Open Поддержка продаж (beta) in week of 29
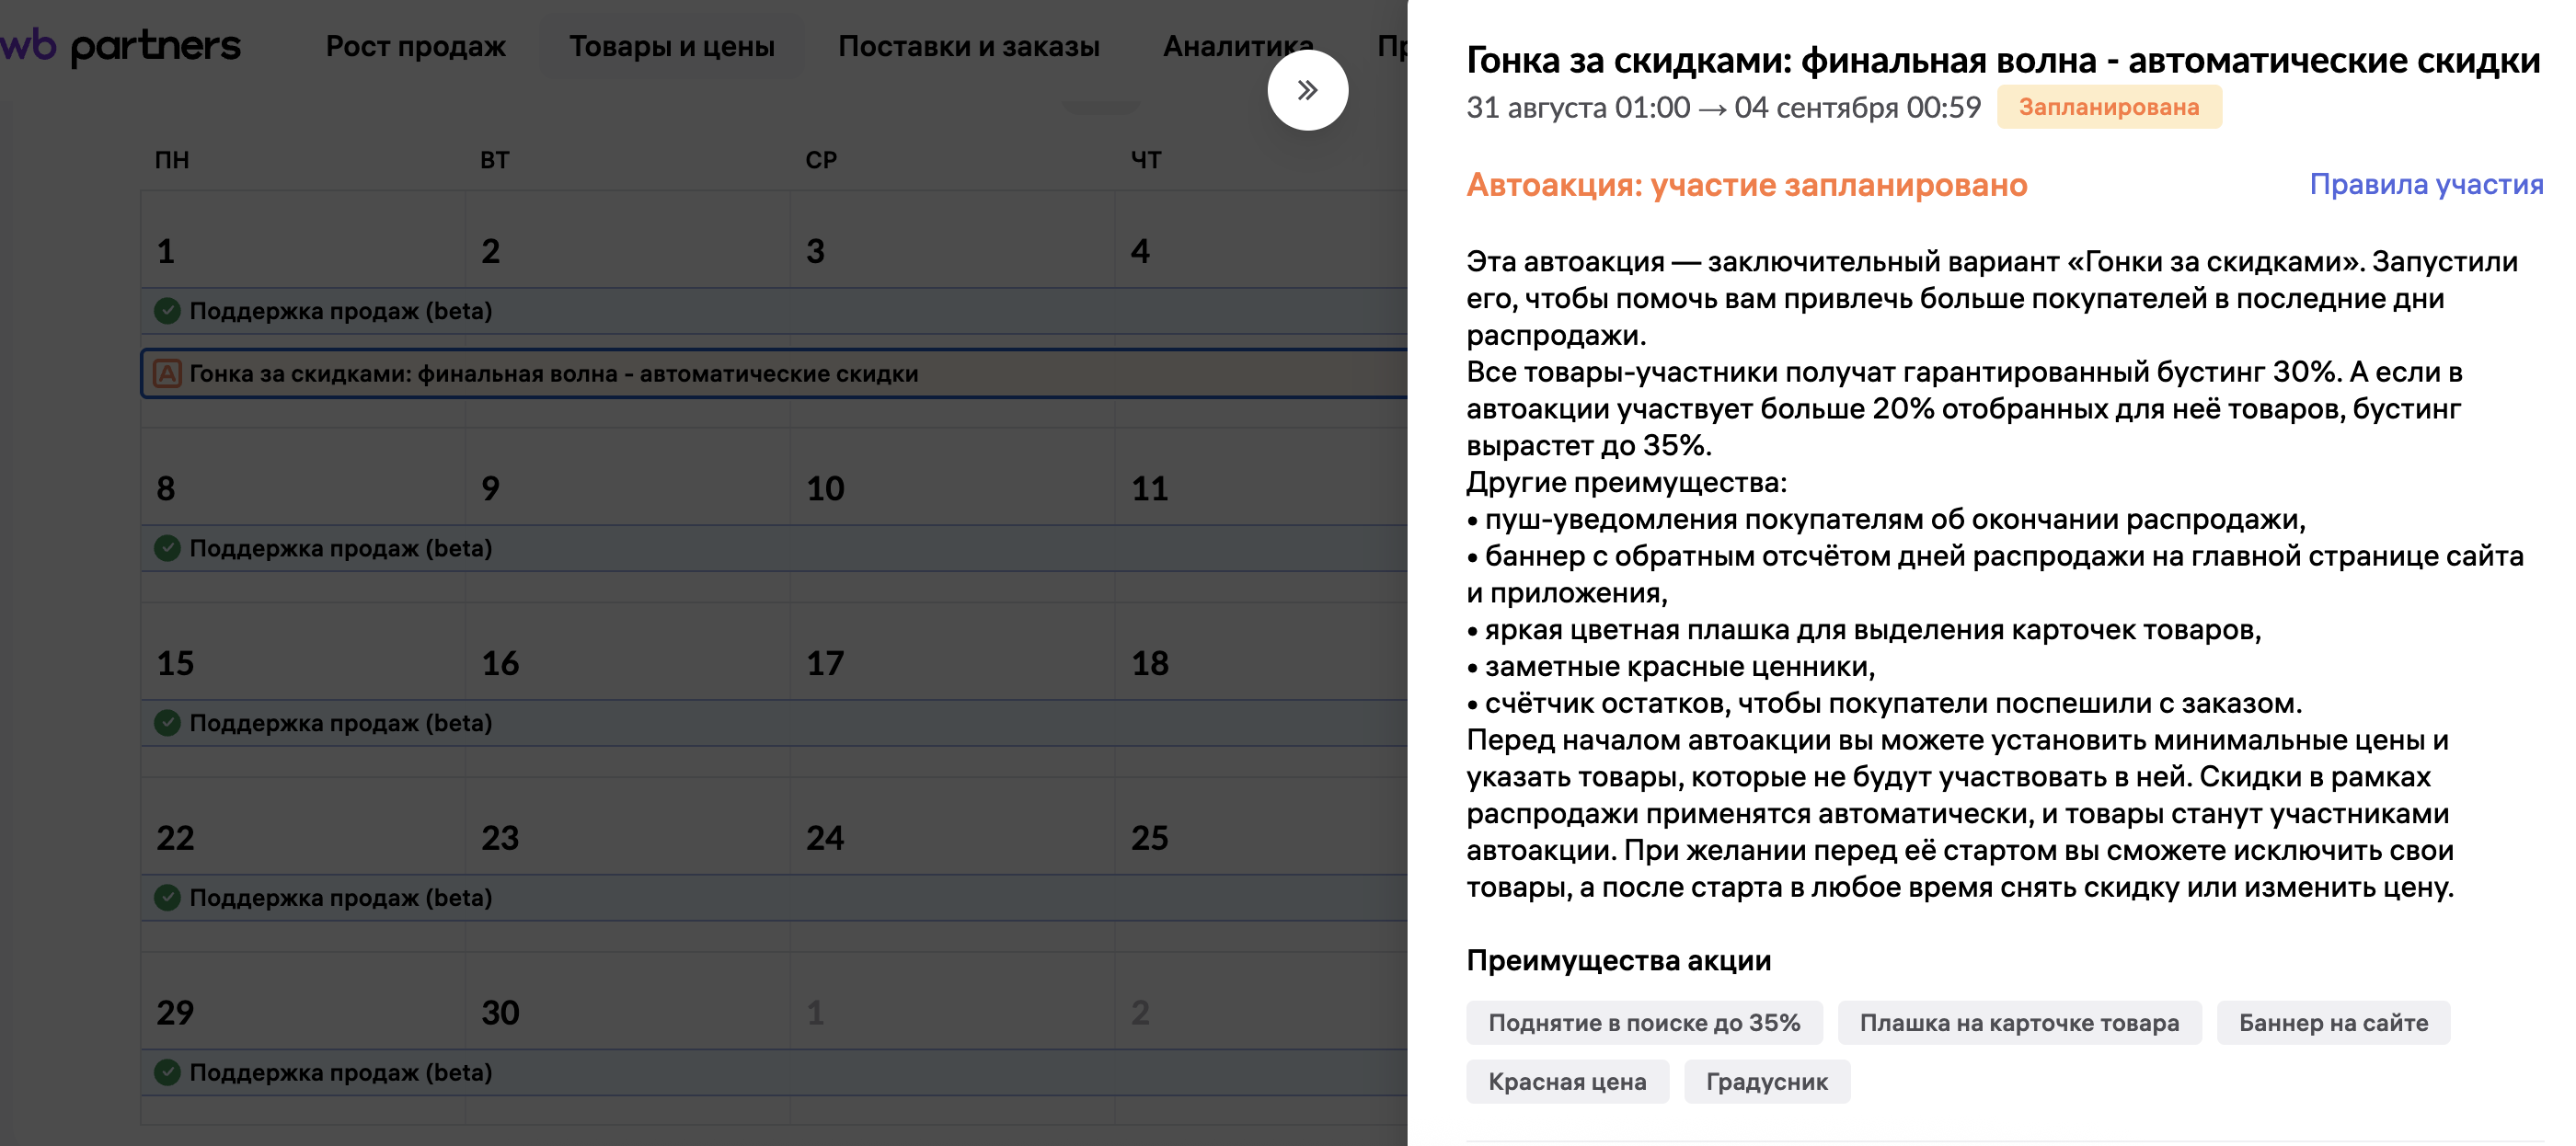Screen dimensions: 2576x1146 [774, 1072]
